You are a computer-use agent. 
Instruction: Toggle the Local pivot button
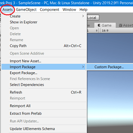pos(93,18)
